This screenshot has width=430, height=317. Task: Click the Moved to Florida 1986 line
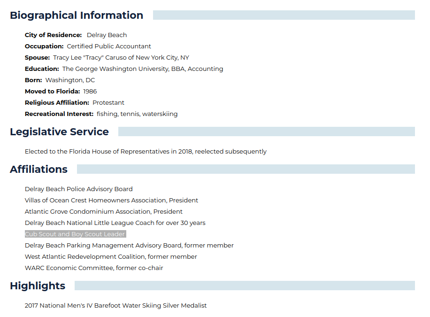(x=61, y=92)
